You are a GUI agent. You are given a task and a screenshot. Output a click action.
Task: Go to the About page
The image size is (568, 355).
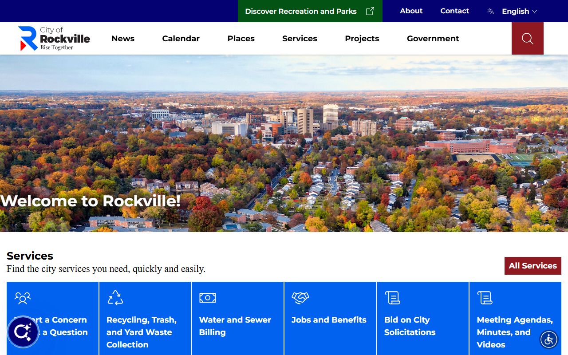pyautogui.click(x=411, y=11)
